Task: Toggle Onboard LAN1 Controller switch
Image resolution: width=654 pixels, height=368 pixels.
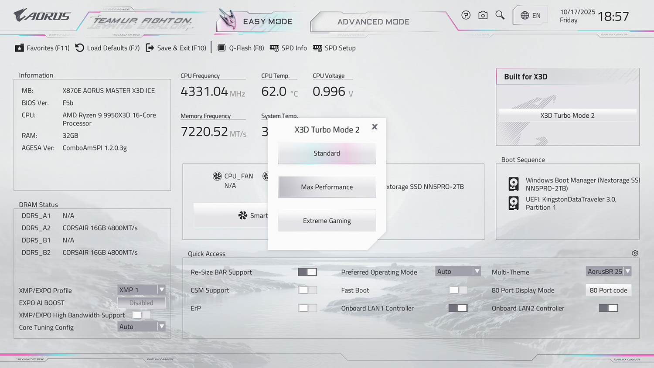Action: [458, 308]
